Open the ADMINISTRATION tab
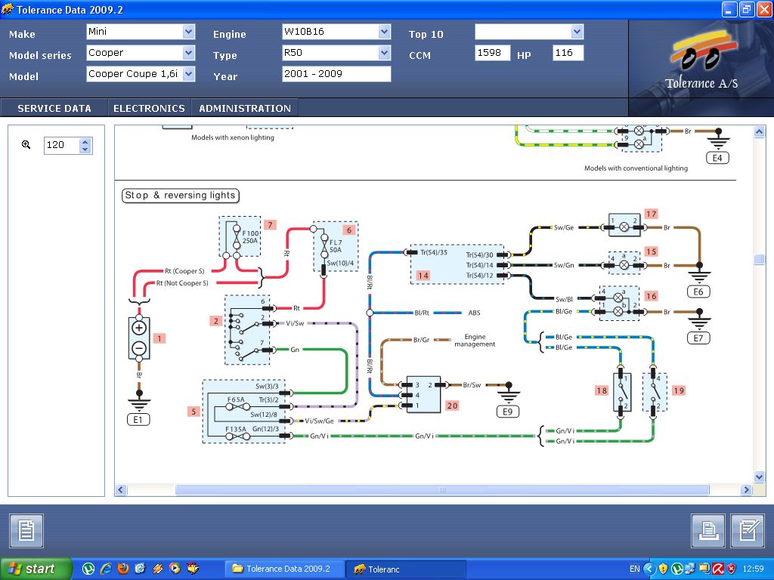The height and width of the screenshot is (580, 774). point(245,108)
